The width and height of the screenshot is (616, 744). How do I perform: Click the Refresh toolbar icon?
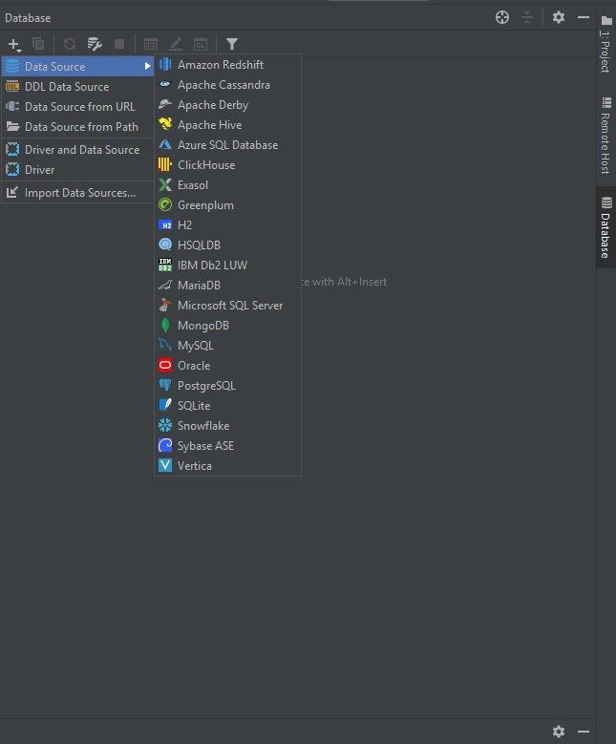pyautogui.click(x=70, y=44)
